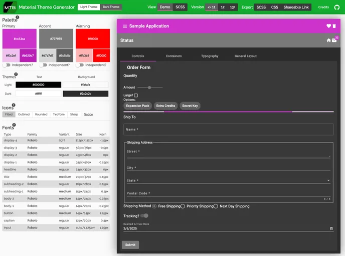Viewport: 345px width, 256px height.
Task: Export as CSS
Action: 275,7
